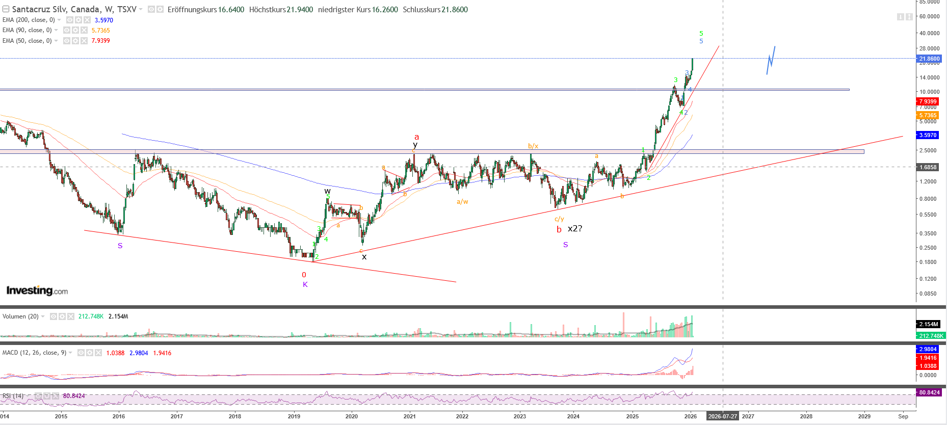Remove the EMA 90 indicator

84,30
